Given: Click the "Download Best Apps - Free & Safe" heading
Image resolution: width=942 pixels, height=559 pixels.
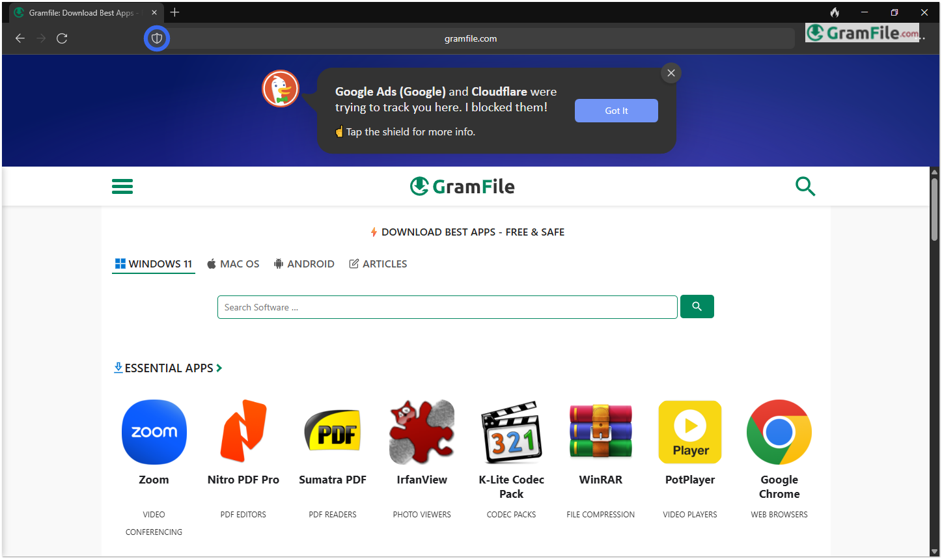Looking at the screenshot, I should (x=473, y=232).
